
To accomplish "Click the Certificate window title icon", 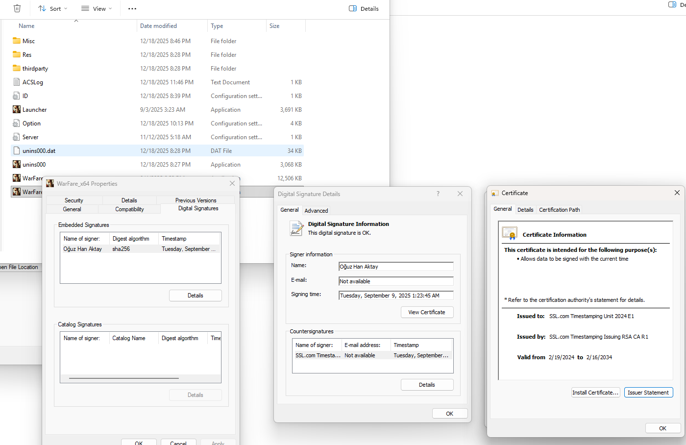I will [495, 193].
